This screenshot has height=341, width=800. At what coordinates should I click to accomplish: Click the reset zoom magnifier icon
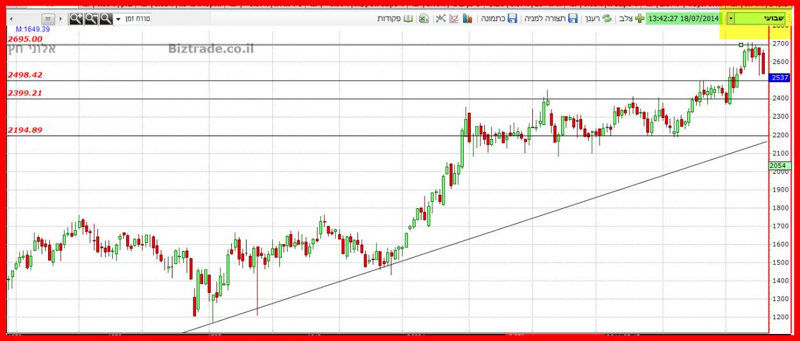pos(106,19)
